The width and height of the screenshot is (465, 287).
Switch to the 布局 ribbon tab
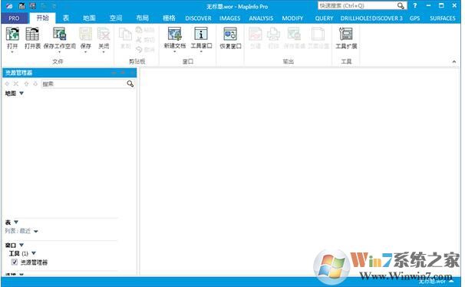point(143,18)
